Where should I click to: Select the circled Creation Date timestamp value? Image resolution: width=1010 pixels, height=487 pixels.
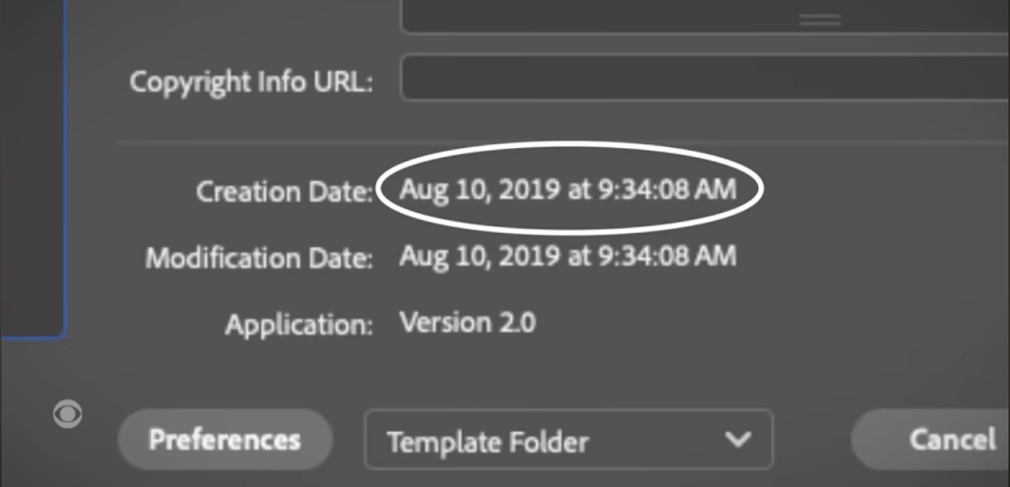(x=568, y=188)
